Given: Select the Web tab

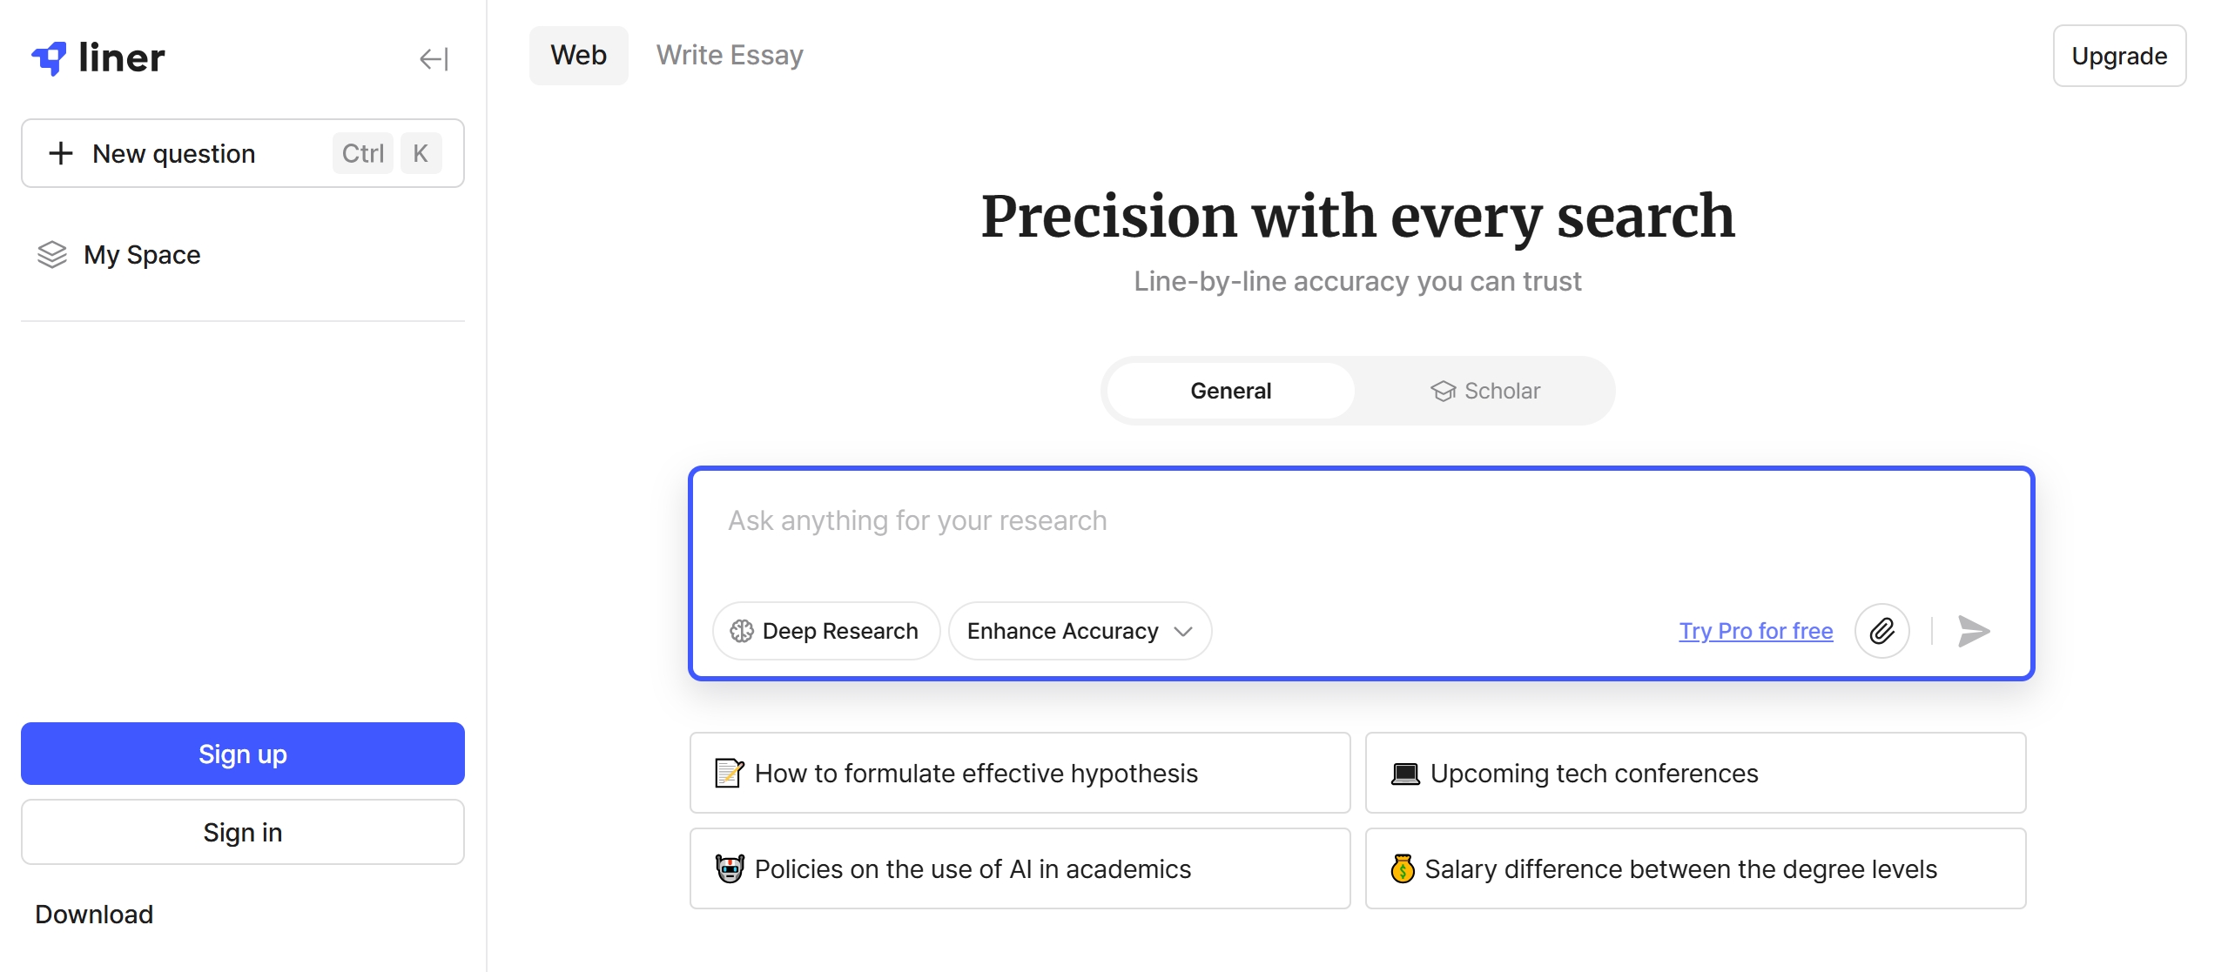Looking at the screenshot, I should click(578, 56).
